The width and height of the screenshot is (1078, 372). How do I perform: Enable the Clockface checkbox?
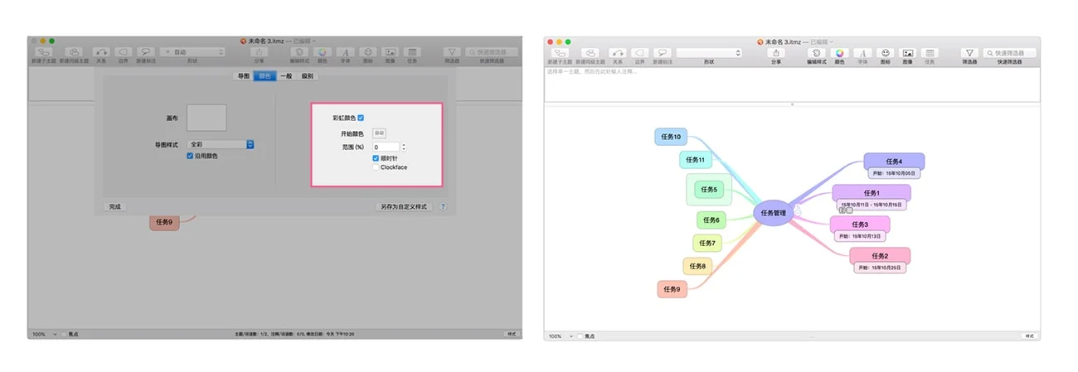[376, 167]
